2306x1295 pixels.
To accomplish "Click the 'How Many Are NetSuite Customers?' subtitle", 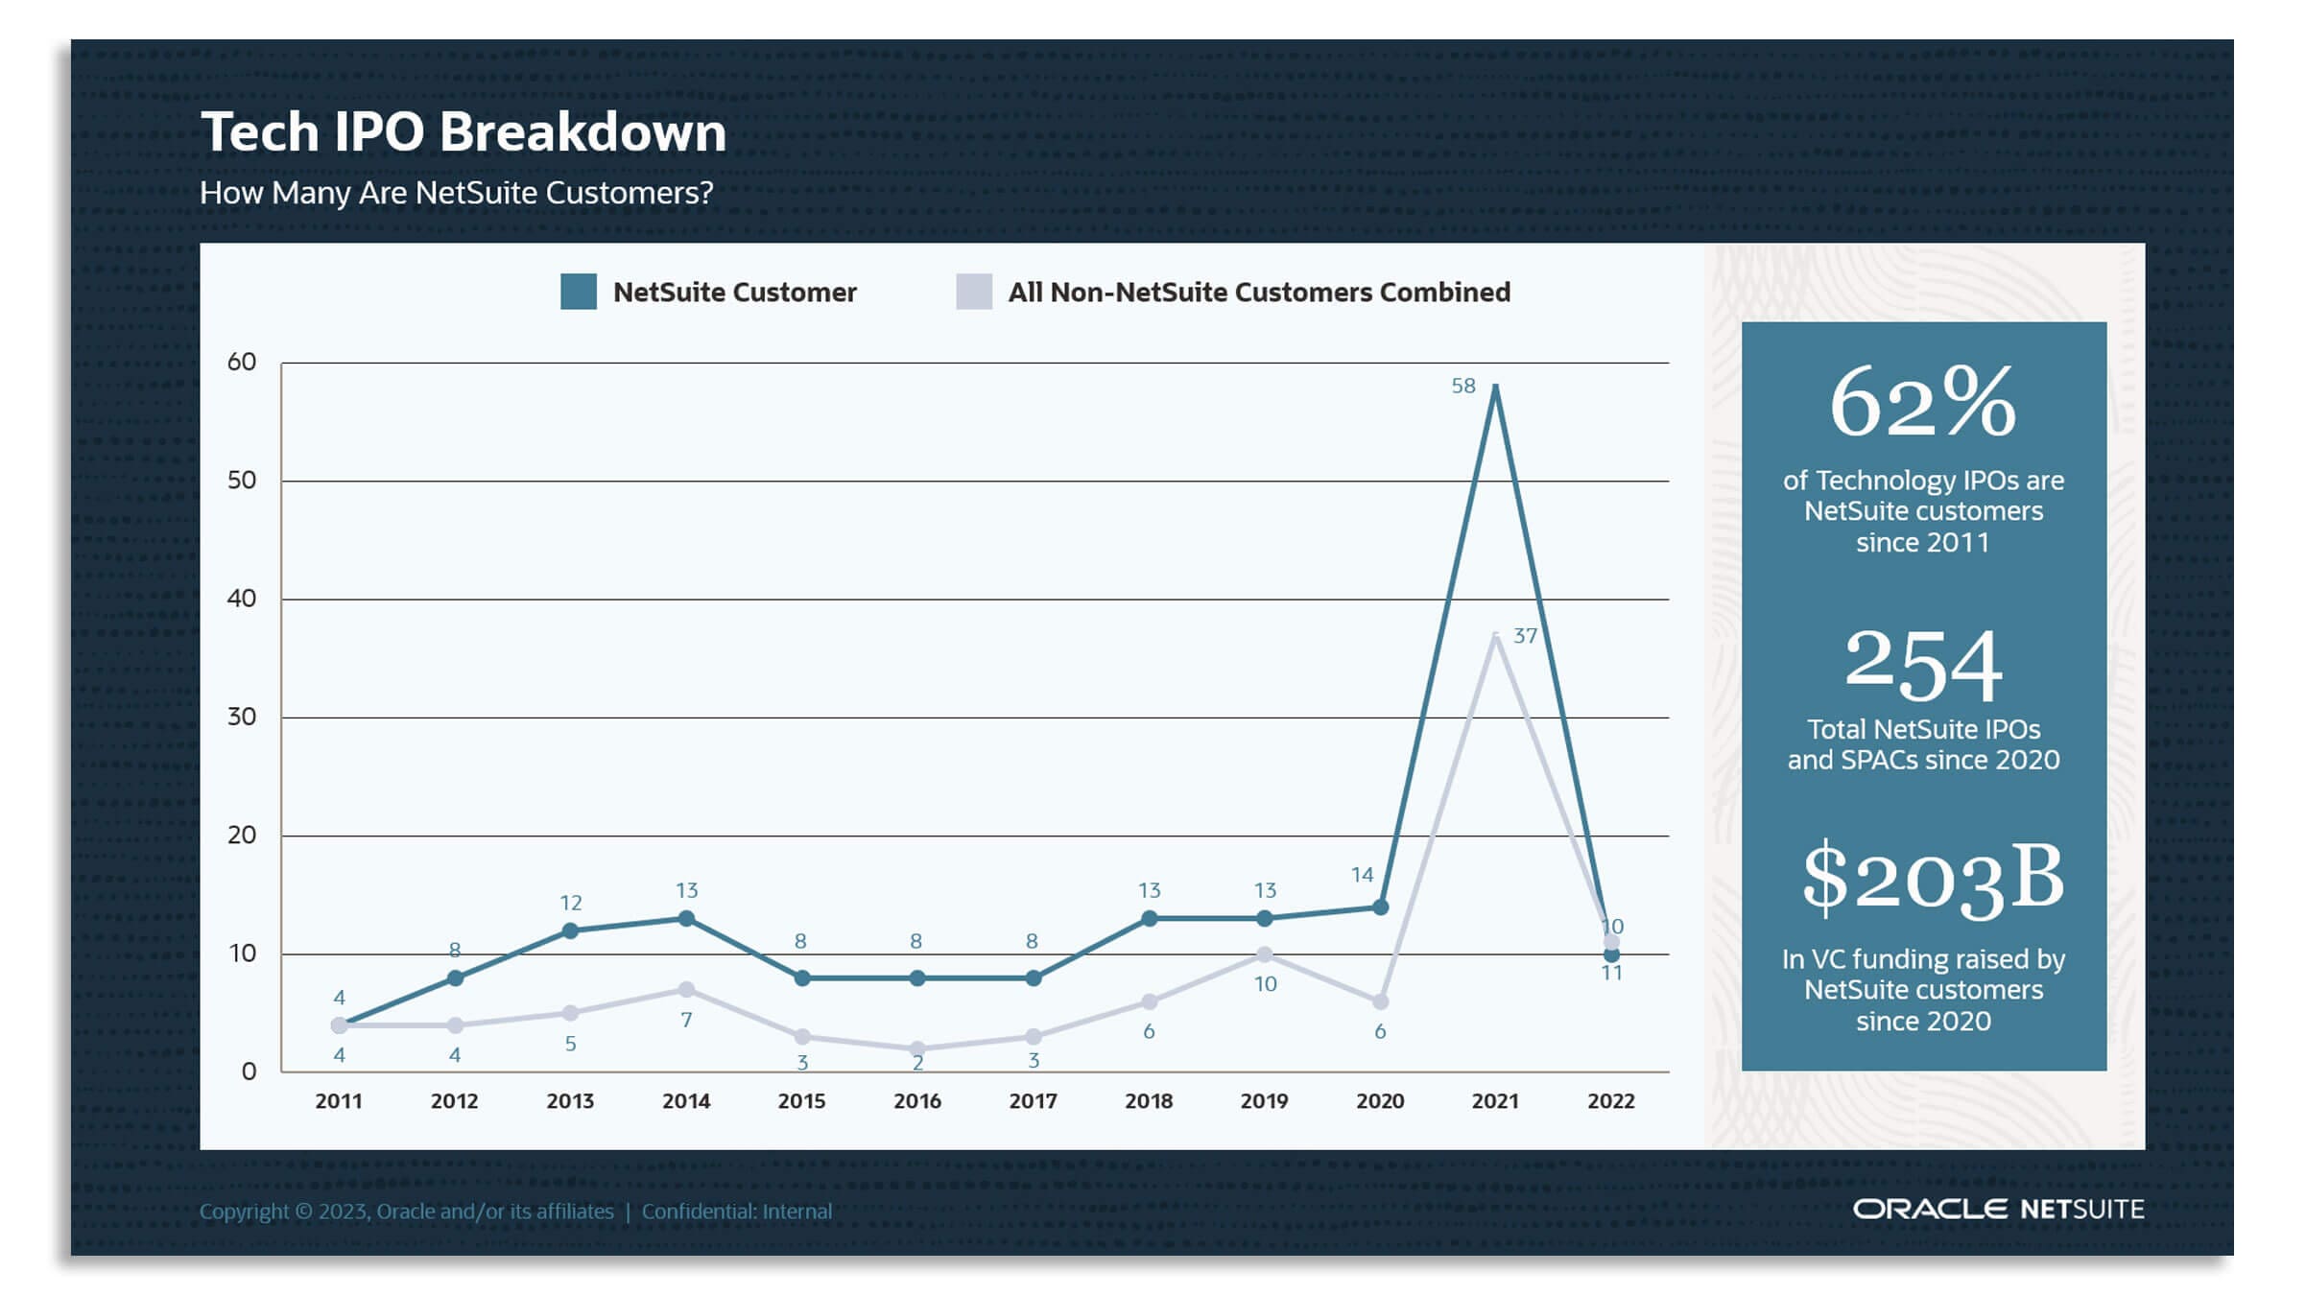I will (x=456, y=193).
